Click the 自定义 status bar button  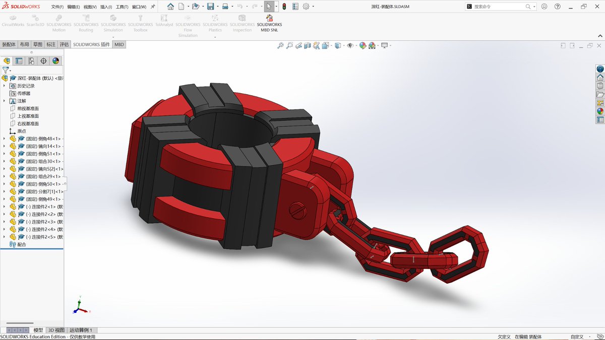pyautogui.click(x=577, y=336)
